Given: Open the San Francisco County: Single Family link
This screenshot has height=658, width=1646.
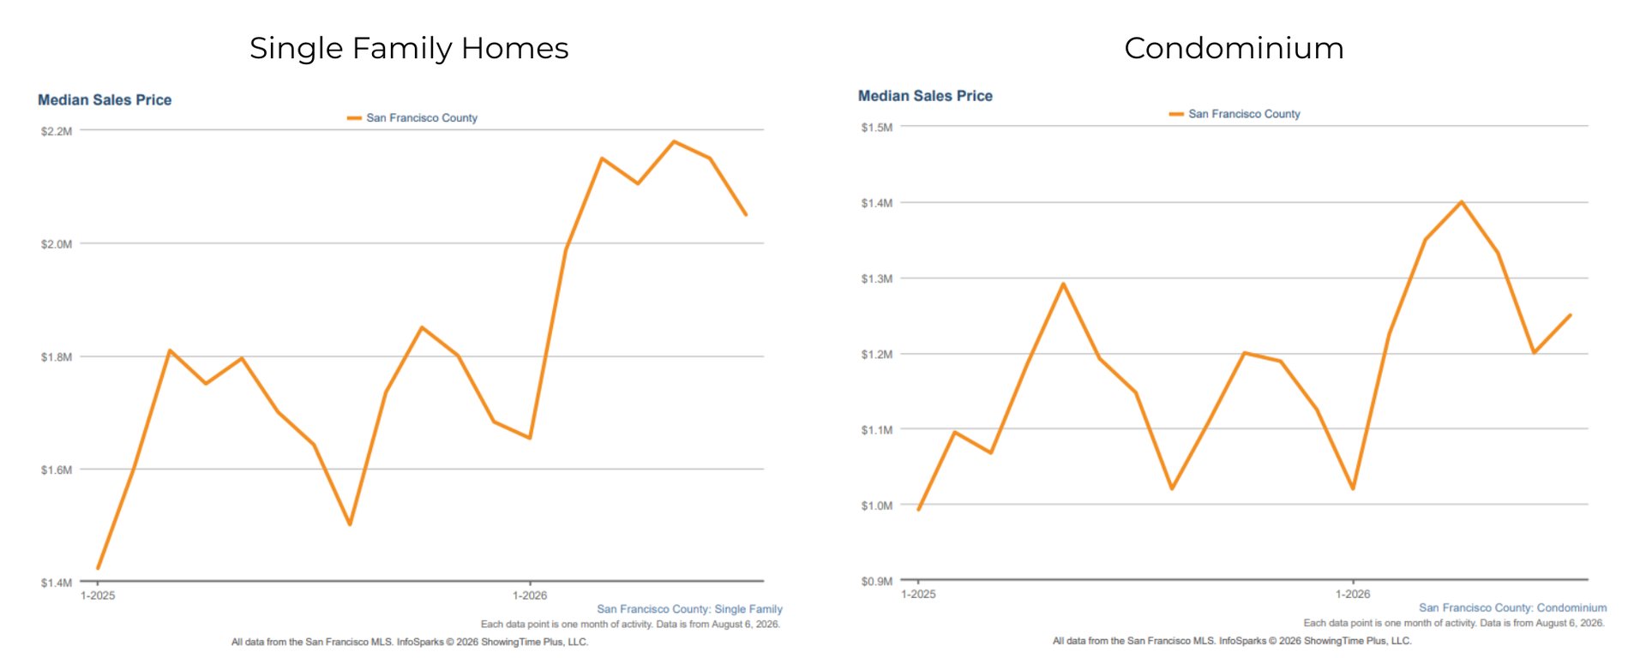Looking at the screenshot, I should 690,609.
